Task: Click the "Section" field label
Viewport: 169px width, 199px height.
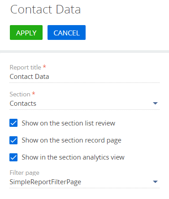Action: pos(20,94)
